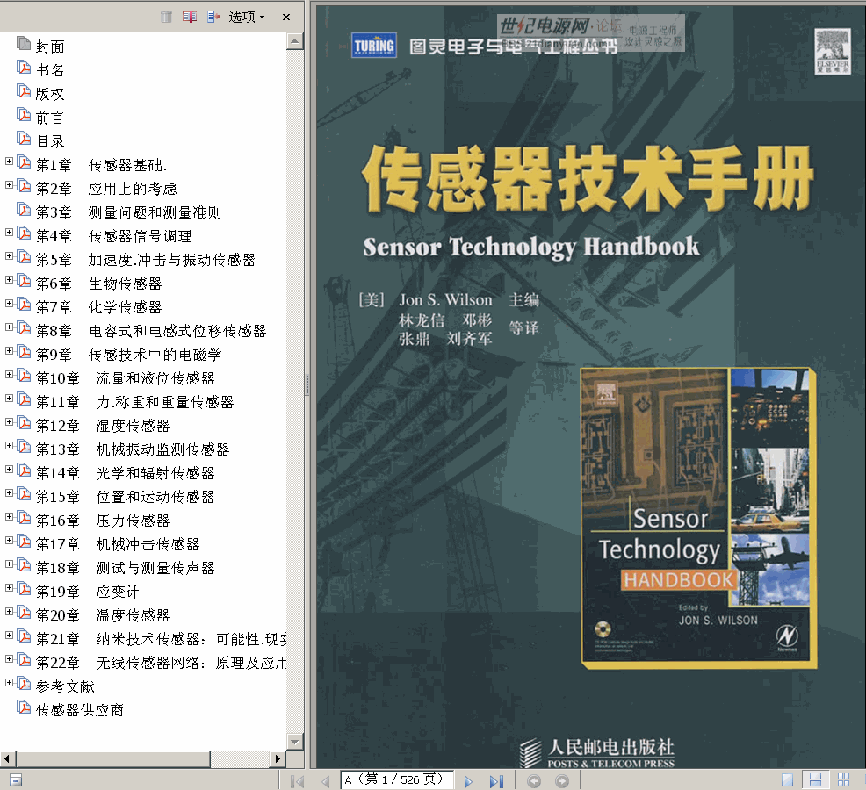Click PDF icon beside 第22章

(x=24, y=660)
